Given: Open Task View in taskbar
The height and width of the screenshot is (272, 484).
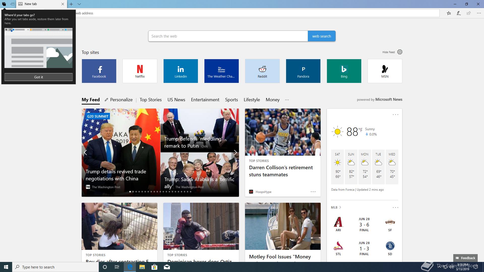Looking at the screenshot, I should (x=117, y=267).
